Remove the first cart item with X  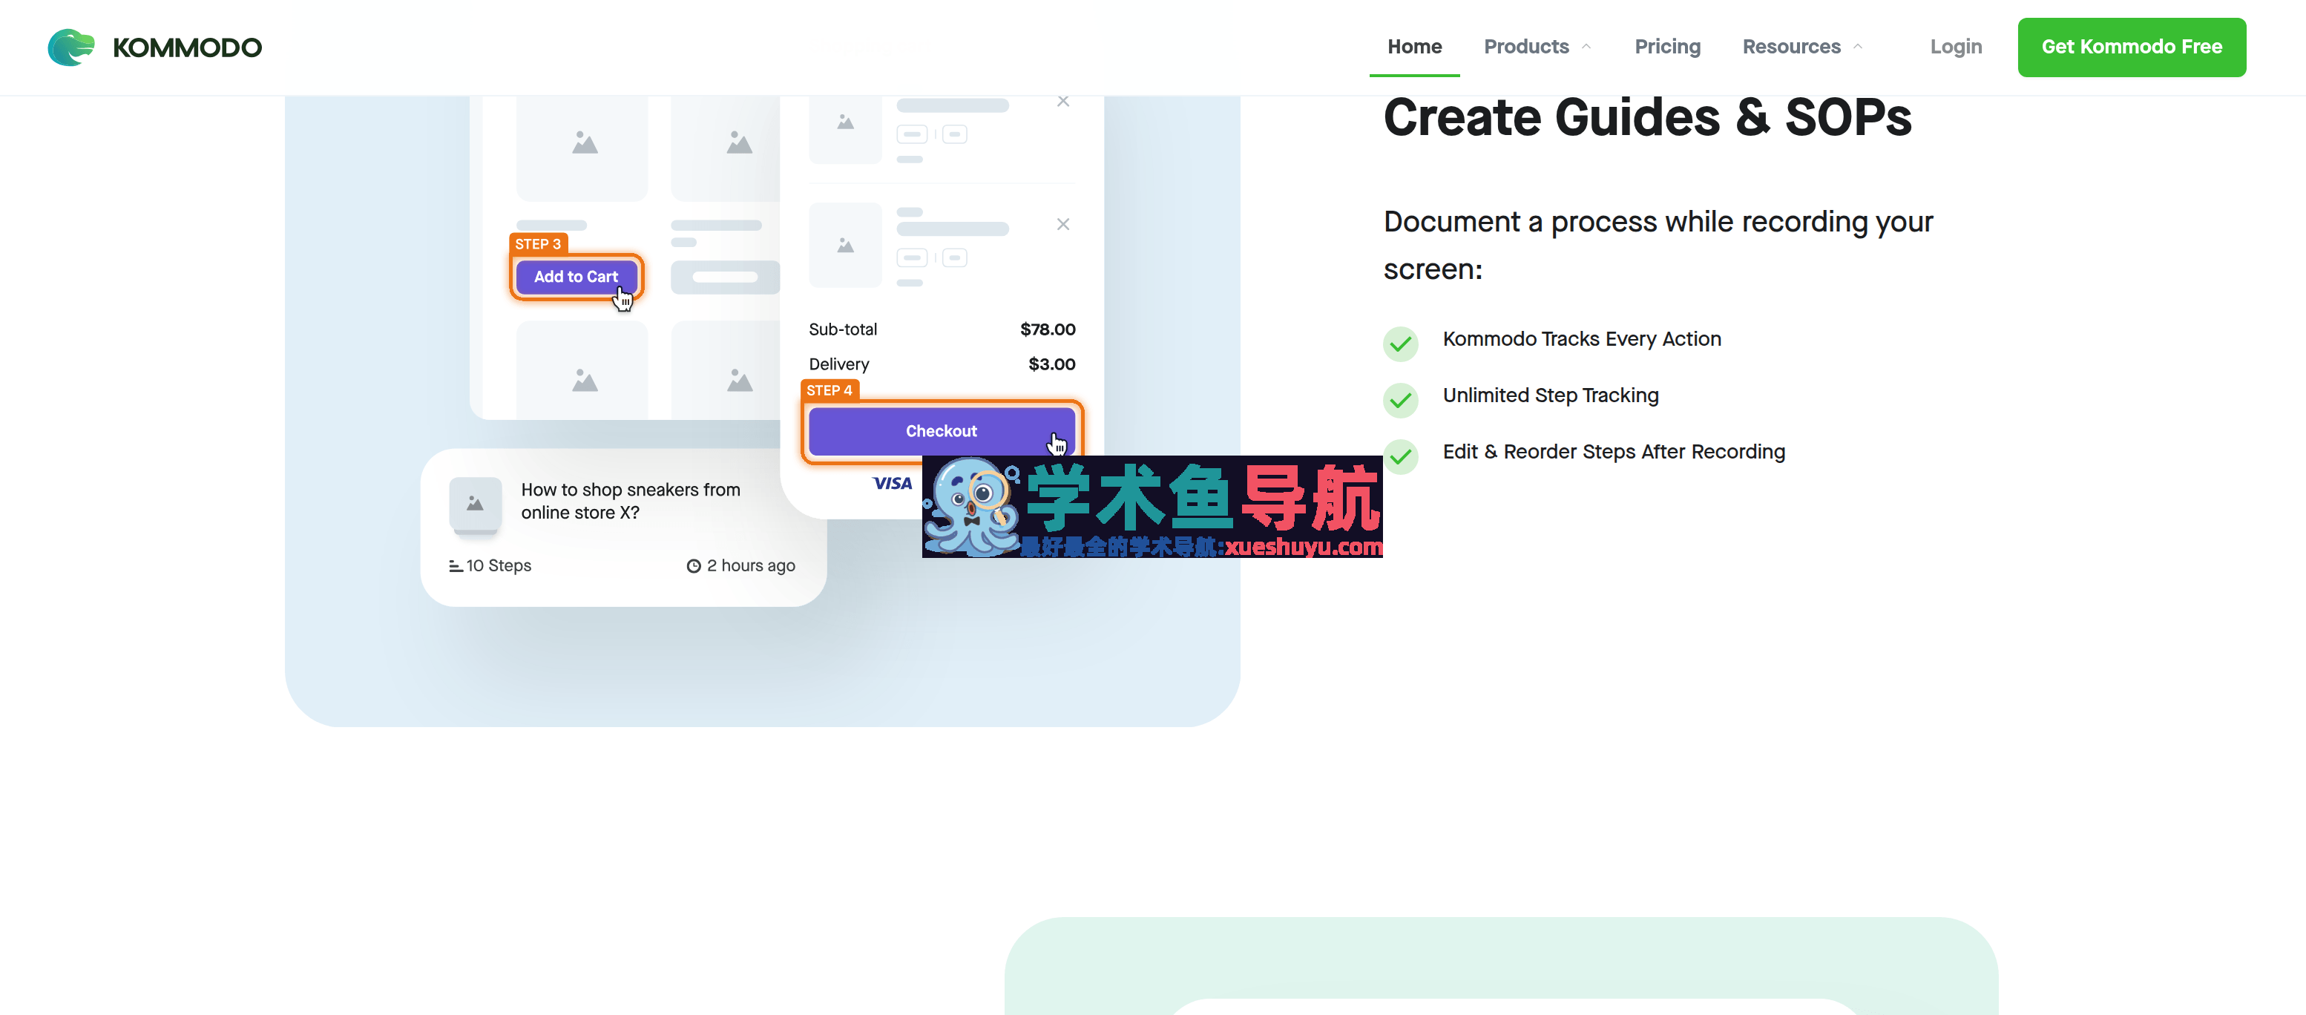1062,101
